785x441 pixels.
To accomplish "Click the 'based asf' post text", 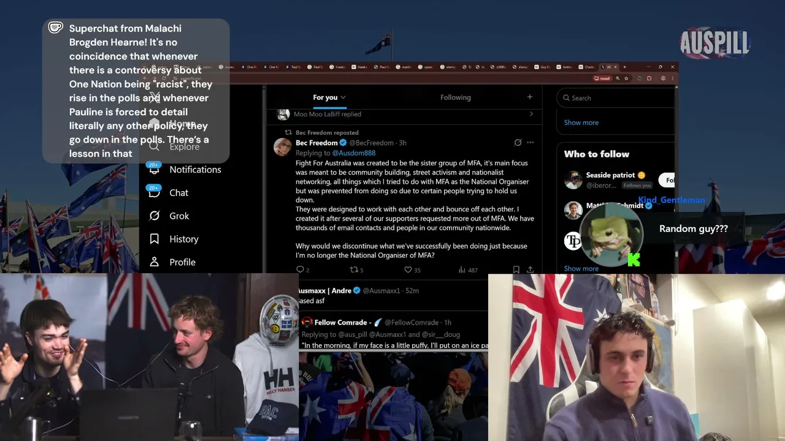I will click(311, 301).
